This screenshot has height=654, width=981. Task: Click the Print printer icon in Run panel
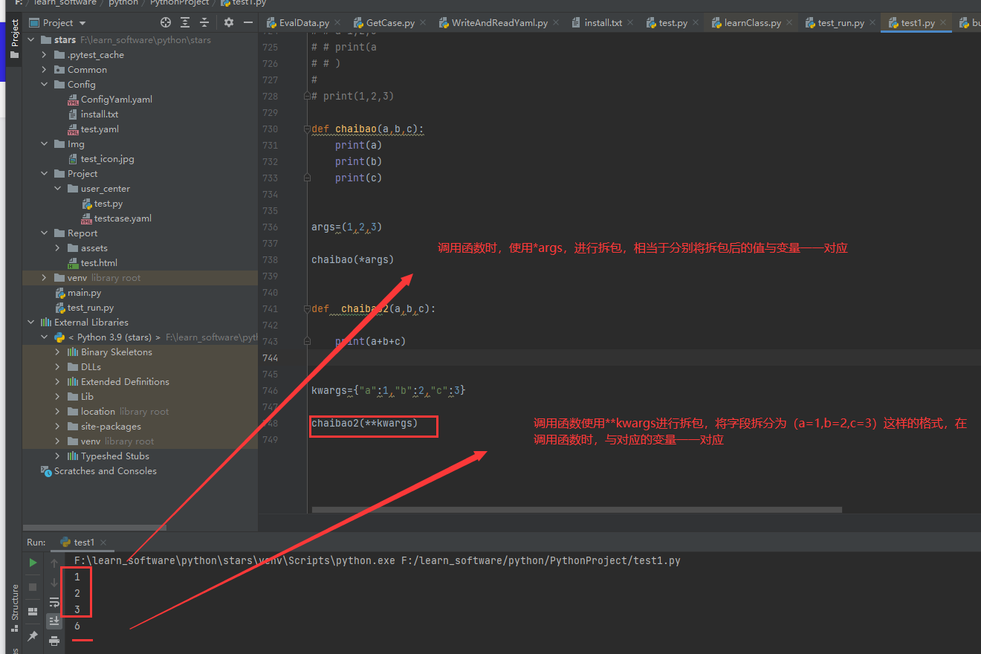click(54, 640)
